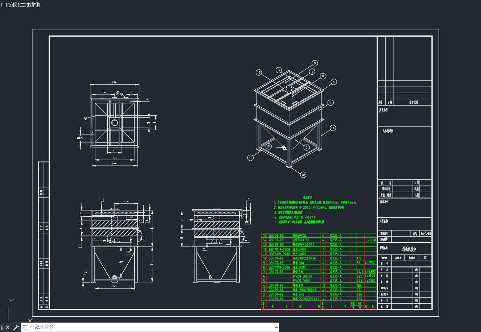Screen dimensions: 481x332
Task: Select balloon 6 in the isometric view
Action: coord(323,76)
